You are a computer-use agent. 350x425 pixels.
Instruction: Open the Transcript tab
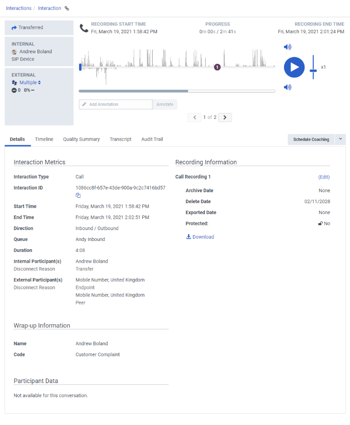pyautogui.click(x=120, y=139)
